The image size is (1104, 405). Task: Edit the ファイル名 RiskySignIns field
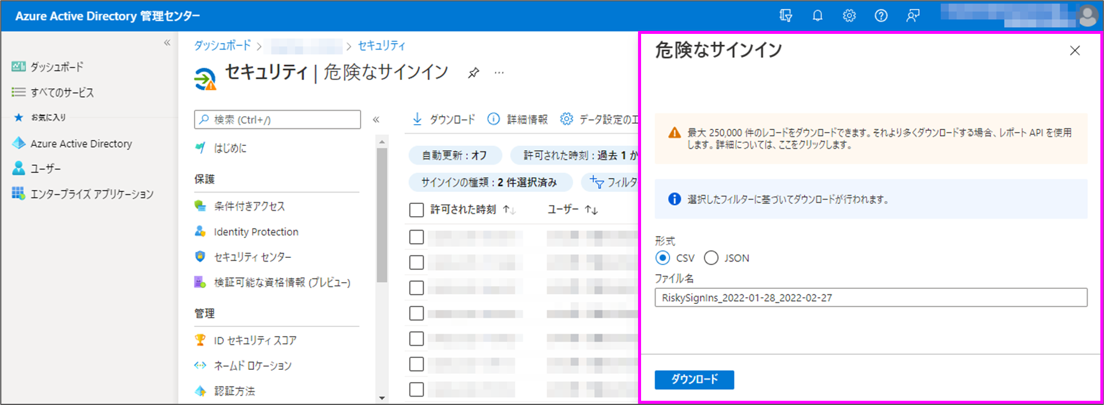[871, 297]
